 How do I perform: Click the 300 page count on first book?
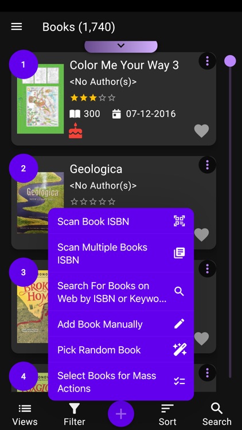tap(92, 114)
